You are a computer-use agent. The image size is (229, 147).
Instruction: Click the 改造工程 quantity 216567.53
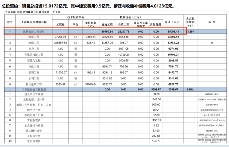click(60, 43)
